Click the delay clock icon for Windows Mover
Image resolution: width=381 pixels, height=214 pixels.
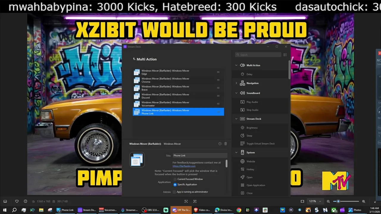coord(220,144)
